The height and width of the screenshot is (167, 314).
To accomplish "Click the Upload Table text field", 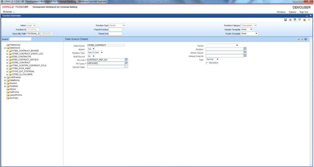I will (106, 67).
